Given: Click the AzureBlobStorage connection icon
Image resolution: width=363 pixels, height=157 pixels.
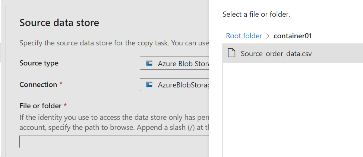Looking at the screenshot, I should point(149,85).
